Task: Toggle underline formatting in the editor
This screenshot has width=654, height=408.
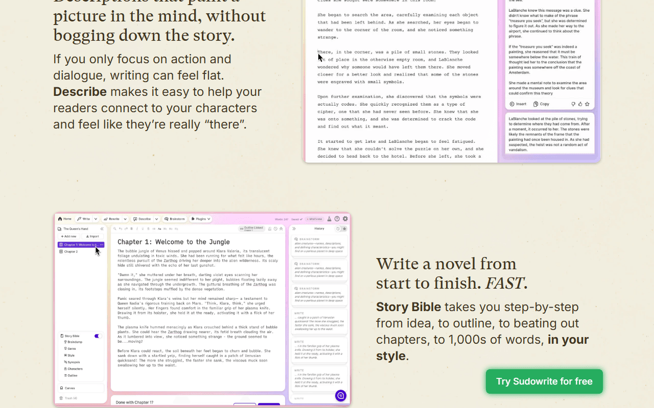Action: point(143,228)
